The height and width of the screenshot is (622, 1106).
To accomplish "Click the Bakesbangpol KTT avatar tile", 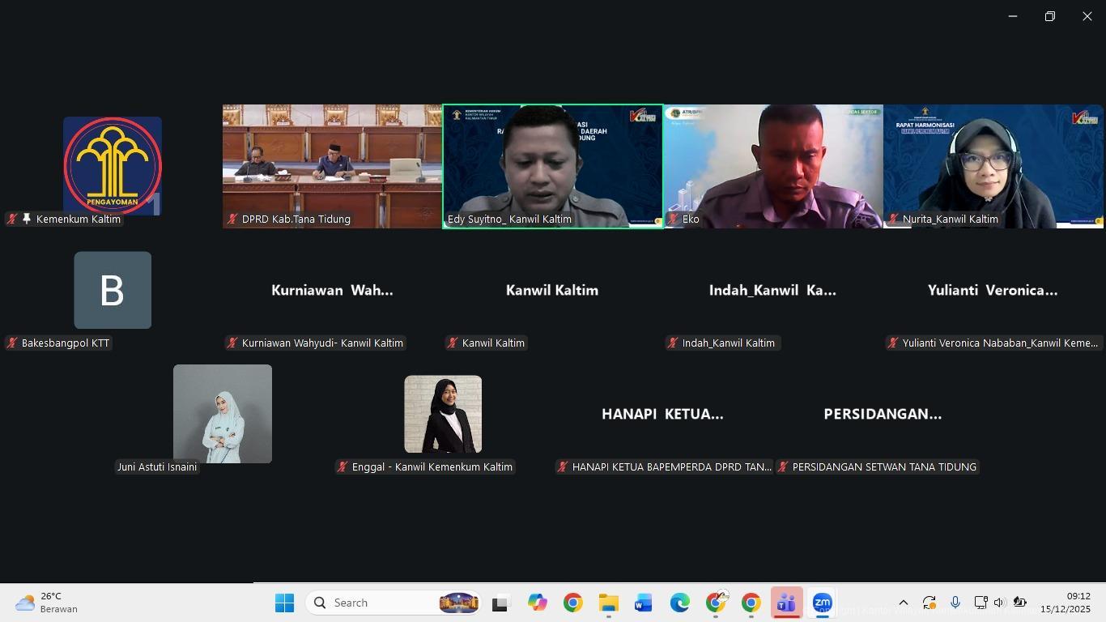I will [x=113, y=290].
